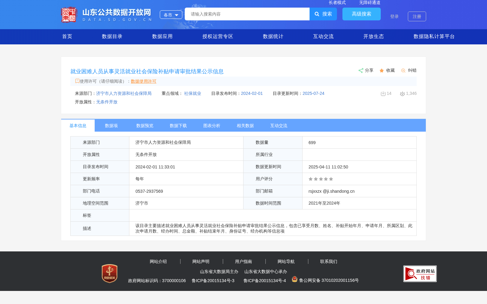Click the 社保就业 domain link

click(x=193, y=93)
